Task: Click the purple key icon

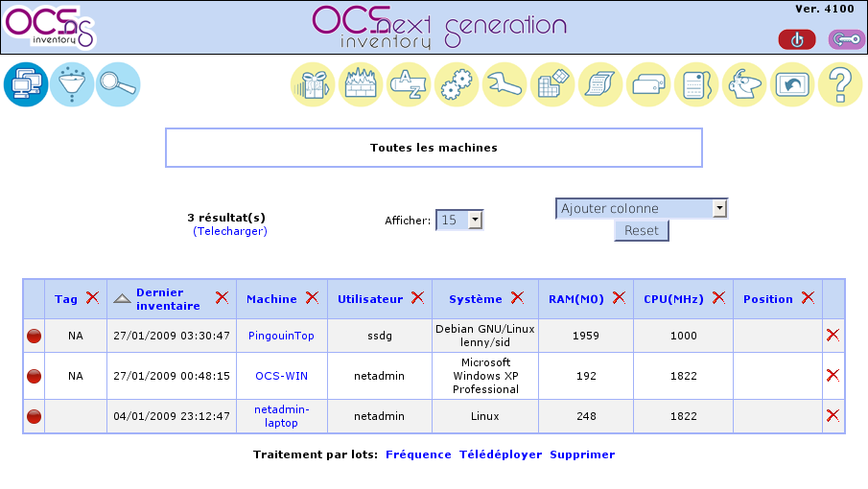Action: pos(846,39)
